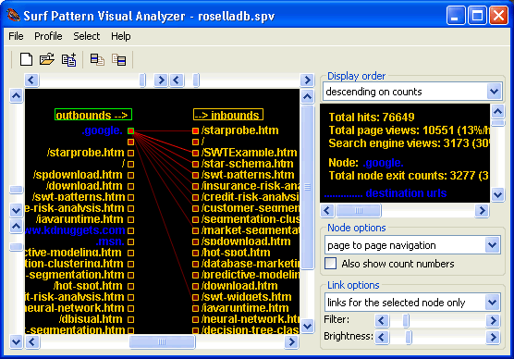Click the graph vertical scrollbar thumb
Viewport: 514px width, 359px height.
pyautogui.click(x=307, y=187)
